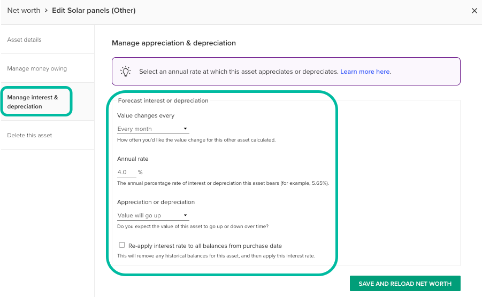Image resolution: width=482 pixels, height=297 pixels.
Task: Open the Asset details tab
Action: (x=24, y=40)
